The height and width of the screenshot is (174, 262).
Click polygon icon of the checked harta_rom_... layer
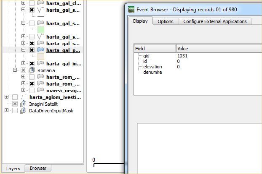(x=40, y=83)
